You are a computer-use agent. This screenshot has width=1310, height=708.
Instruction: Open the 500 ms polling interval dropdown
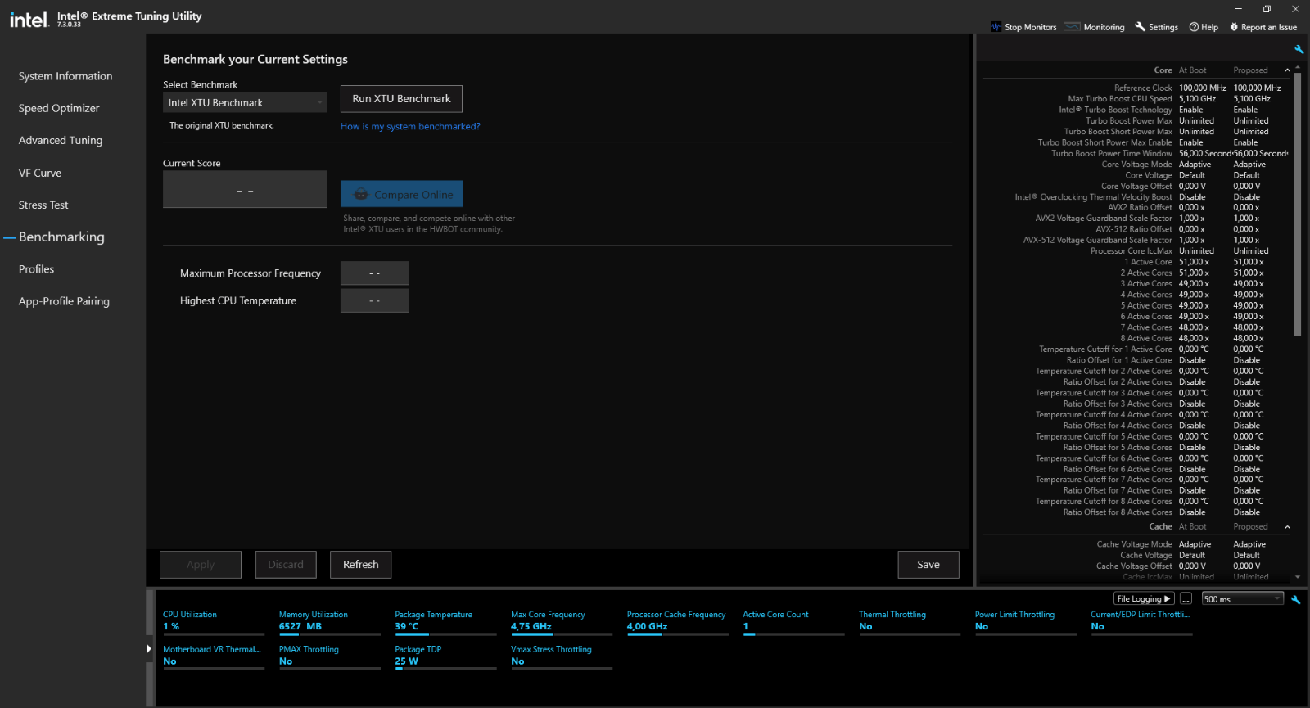pyautogui.click(x=1242, y=599)
